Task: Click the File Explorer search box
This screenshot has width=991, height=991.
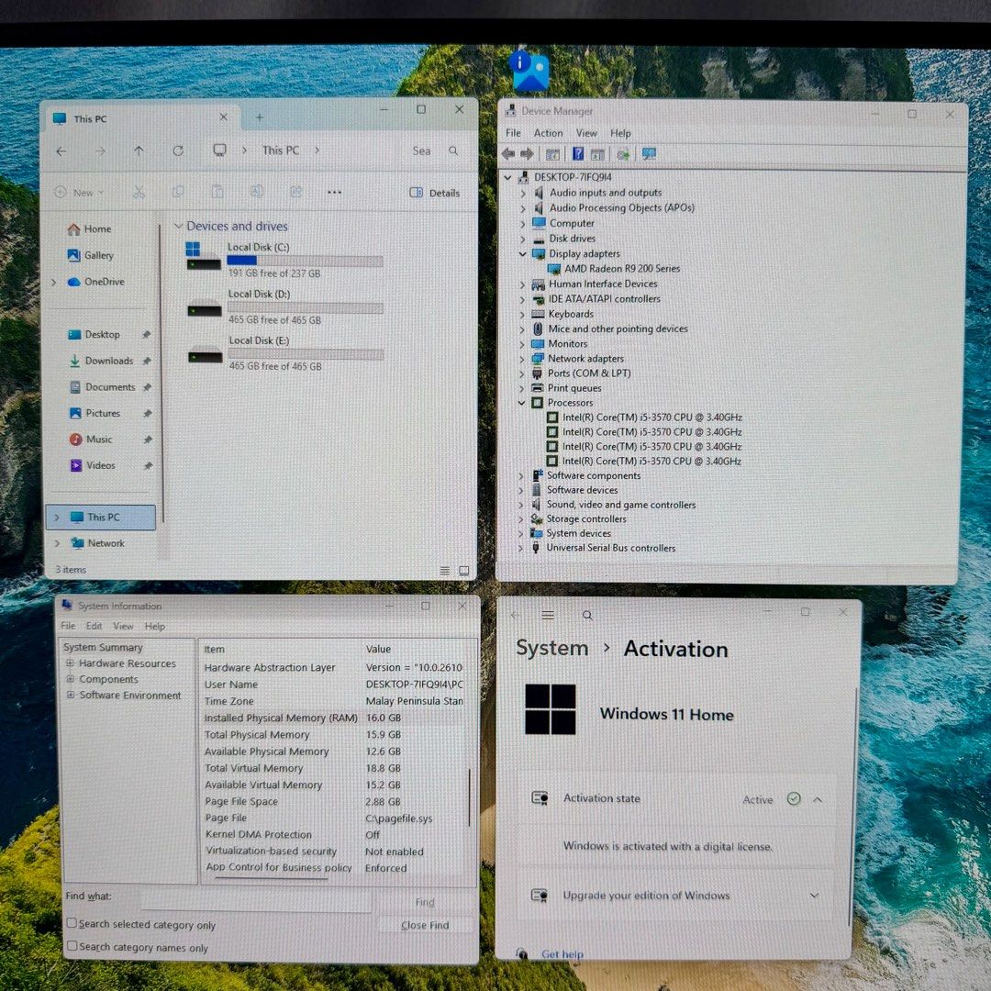Action: click(435, 150)
